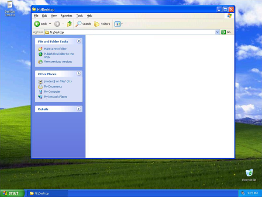Click the Windows flag logo in menu bar
This screenshot has height=197, width=262.
click(229, 16)
